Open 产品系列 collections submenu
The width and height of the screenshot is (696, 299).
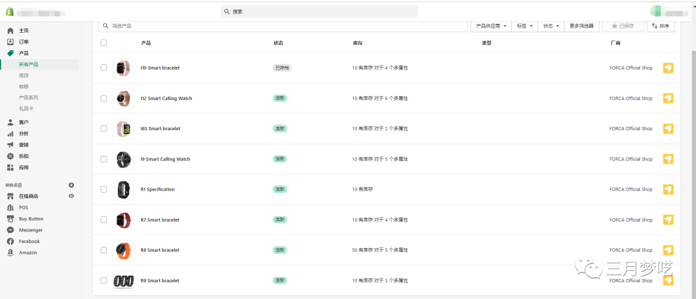(x=28, y=97)
